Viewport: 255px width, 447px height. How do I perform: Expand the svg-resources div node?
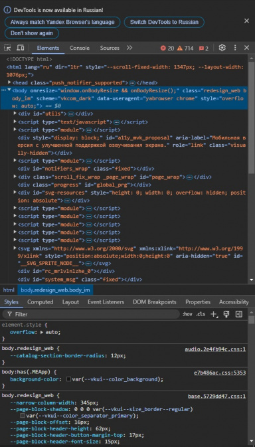[15, 193]
